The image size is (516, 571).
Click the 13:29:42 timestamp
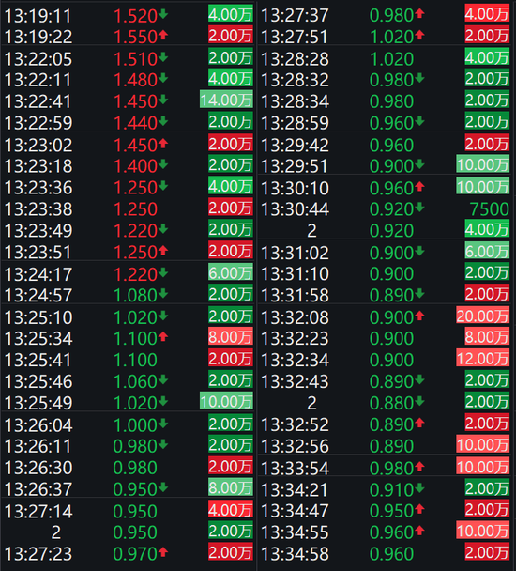click(x=295, y=145)
